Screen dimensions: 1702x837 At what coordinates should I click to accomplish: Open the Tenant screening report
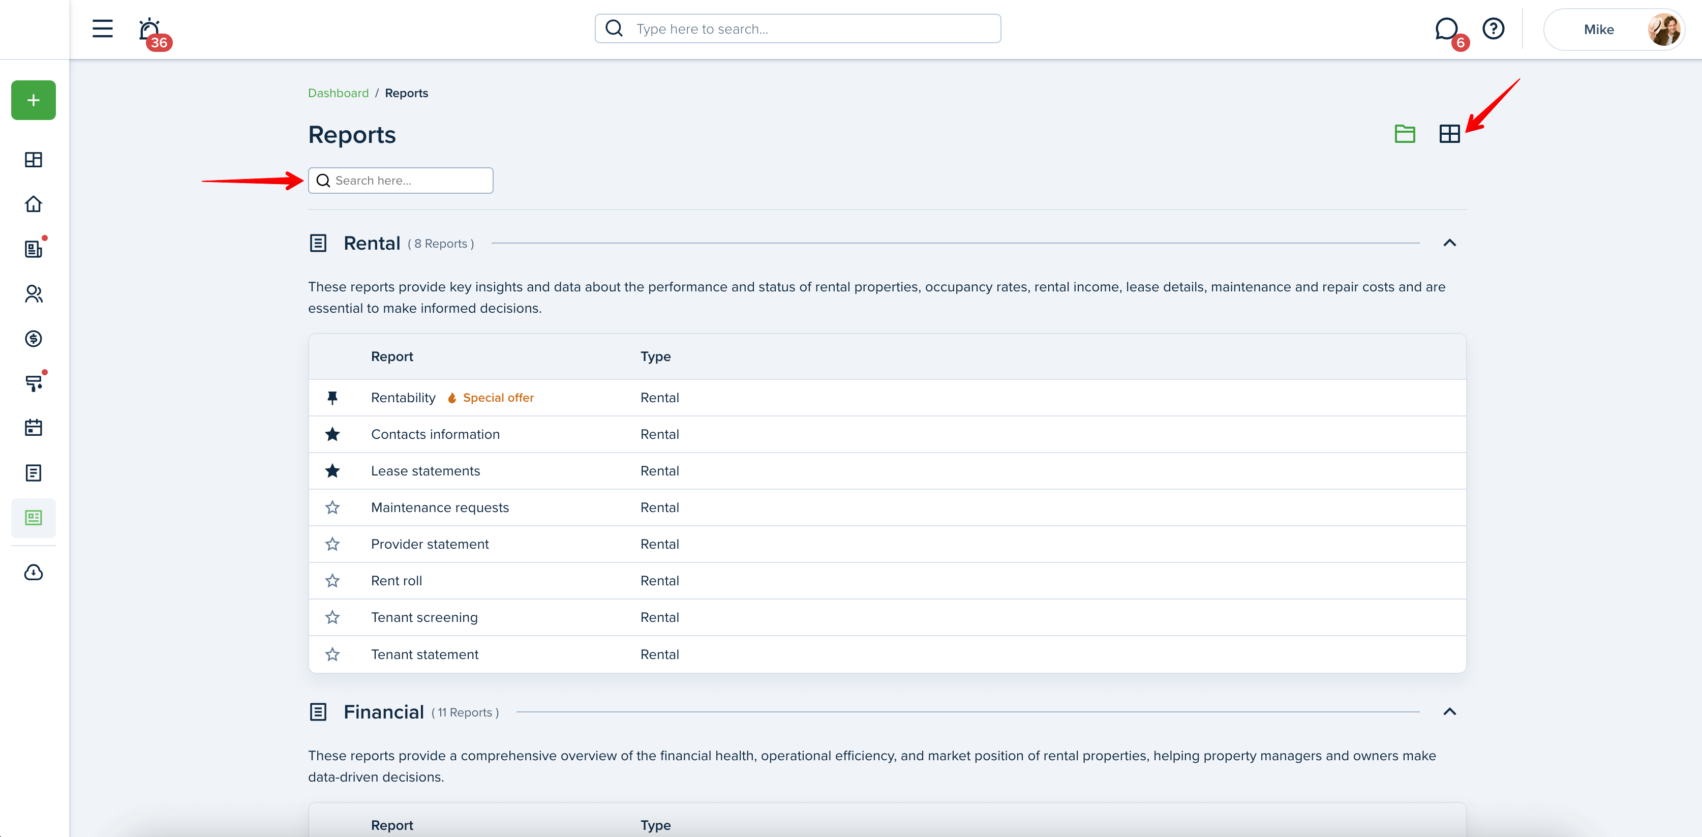coord(424,617)
